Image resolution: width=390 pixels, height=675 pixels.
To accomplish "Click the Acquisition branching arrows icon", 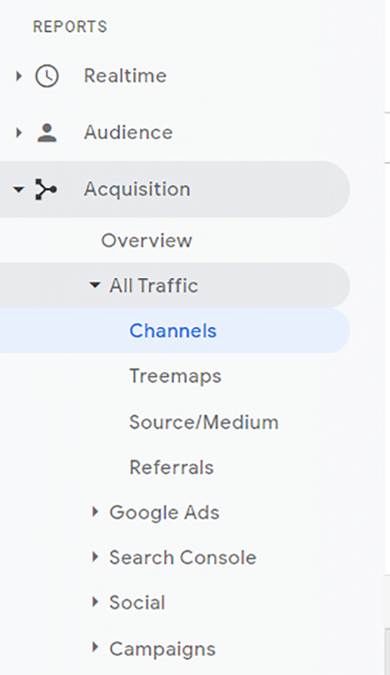I will point(46,189).
